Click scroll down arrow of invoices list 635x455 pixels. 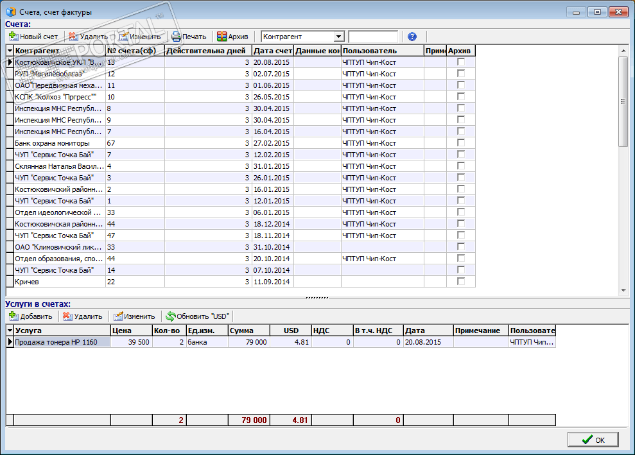(x=623, y=291)
